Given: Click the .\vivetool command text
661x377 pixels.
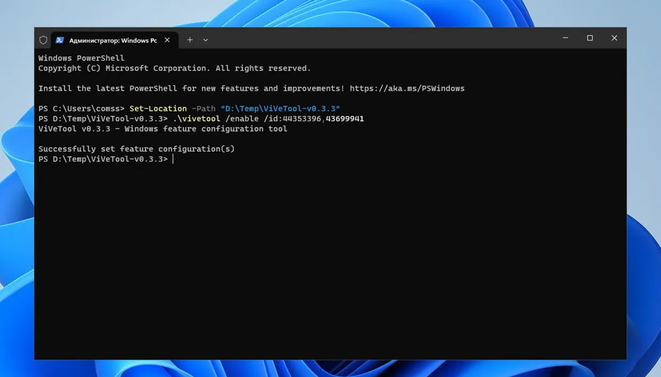Looking at the screenshot, I should pos(197,119).
